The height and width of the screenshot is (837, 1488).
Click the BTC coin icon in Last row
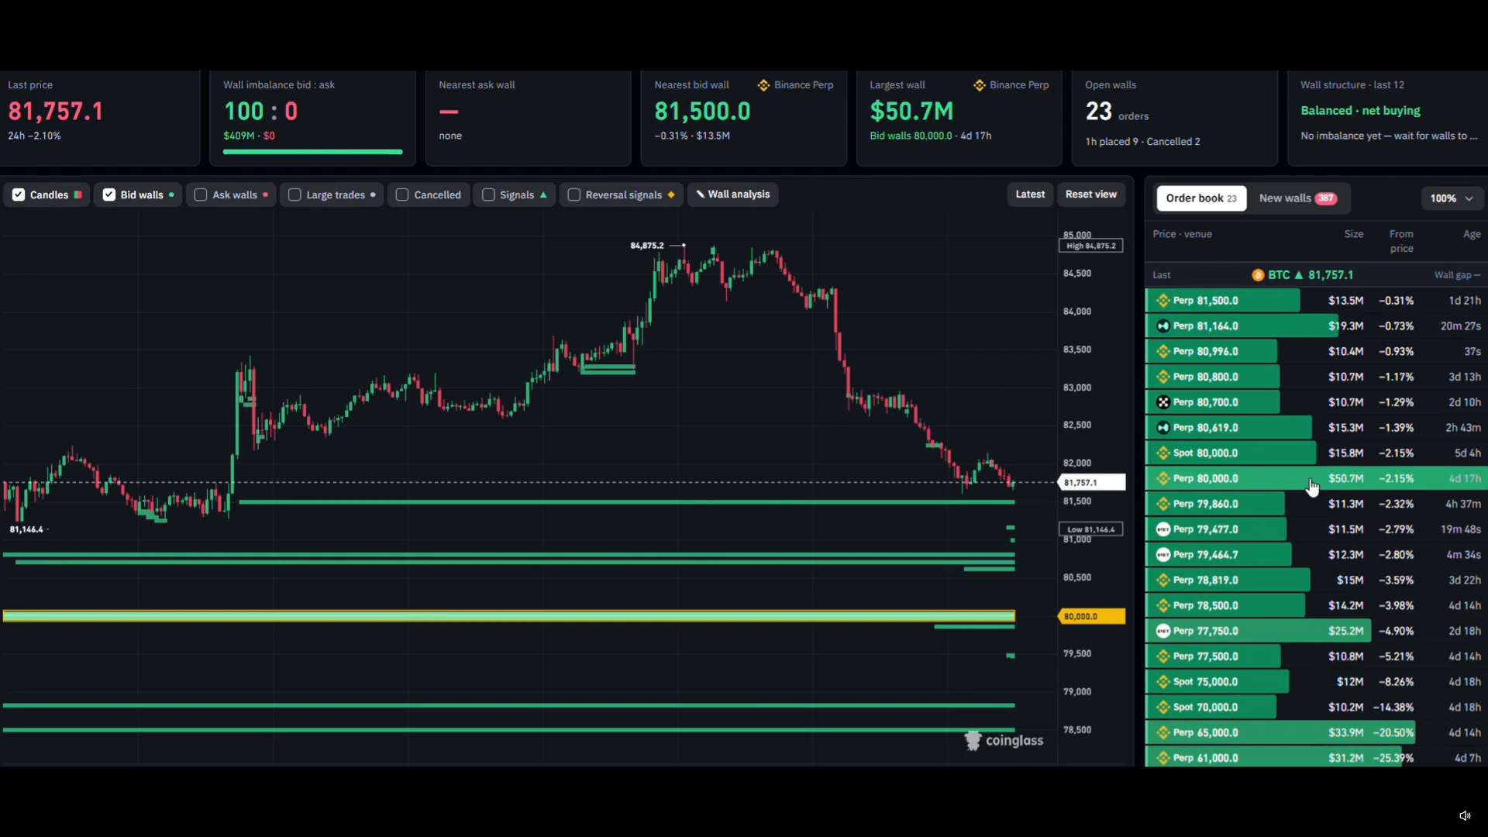pyautogui.click(x=1258, y=275)
